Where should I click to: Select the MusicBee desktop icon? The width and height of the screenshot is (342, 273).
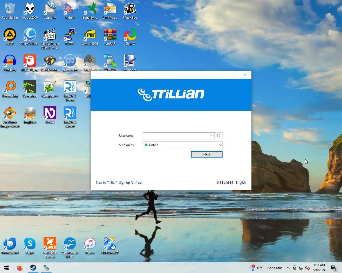[130, 11]
